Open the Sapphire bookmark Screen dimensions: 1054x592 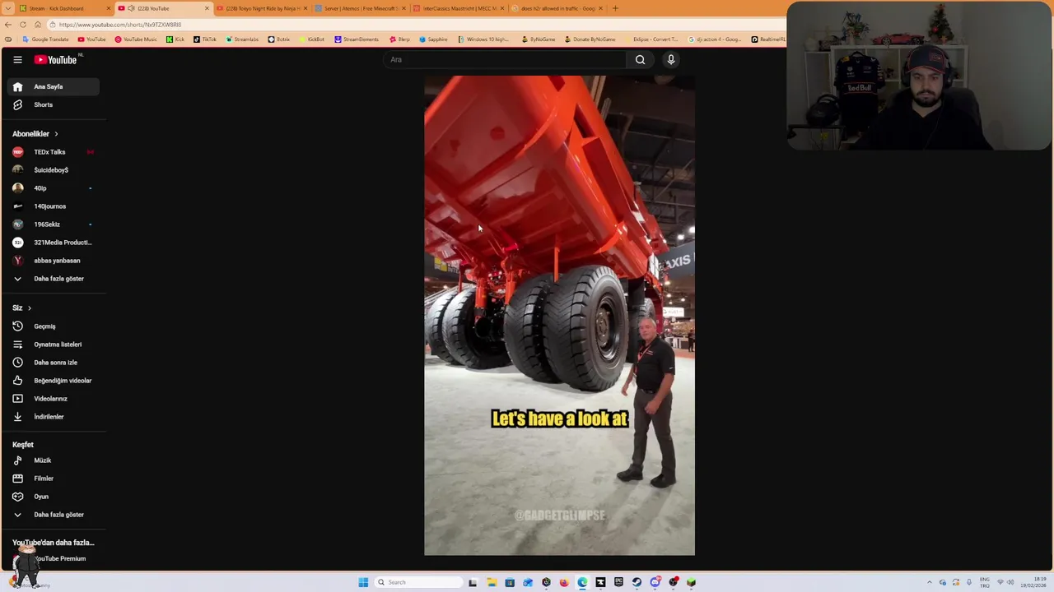434,39
